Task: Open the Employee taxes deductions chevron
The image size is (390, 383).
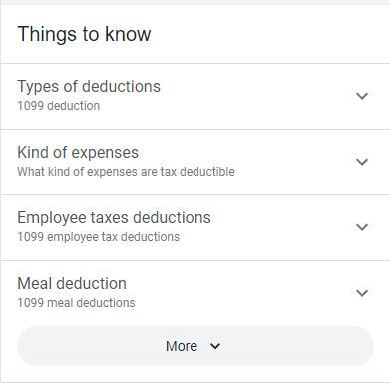Action: (x=362, y=227)
